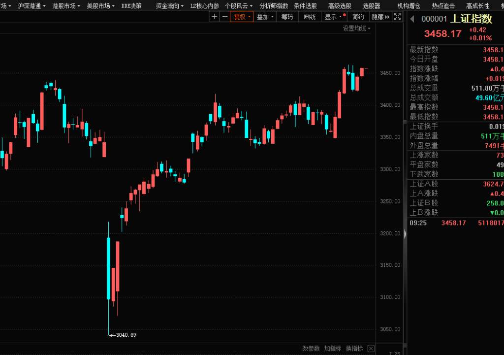Select the 高级选股 menu item
The image size is (504, 355).
(x=340, y=6)
